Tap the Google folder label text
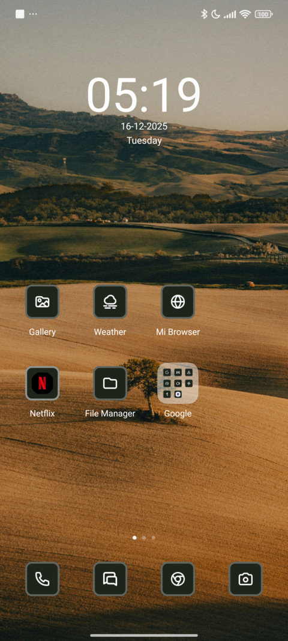Viewport: 288px width, 641px height. click(178, 414)
